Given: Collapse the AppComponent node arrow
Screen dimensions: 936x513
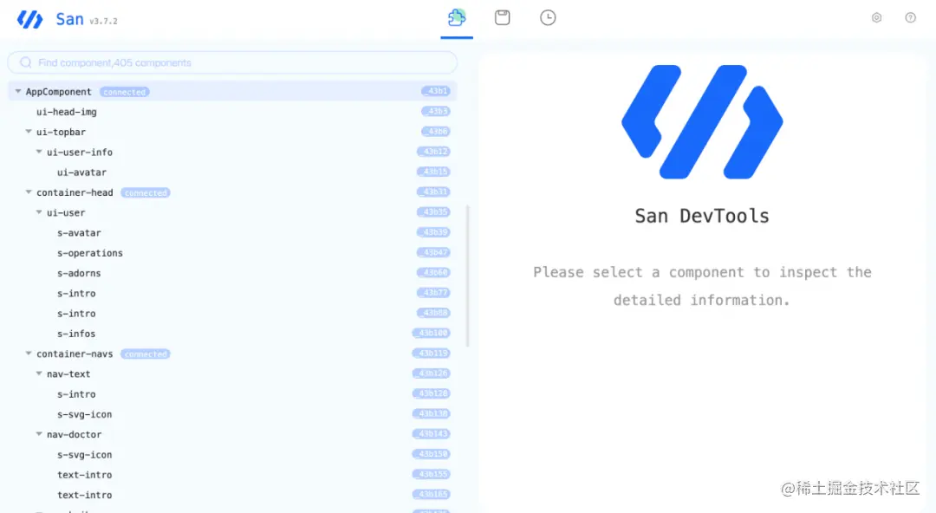Looking at the screenshot, I should [18, 91].
